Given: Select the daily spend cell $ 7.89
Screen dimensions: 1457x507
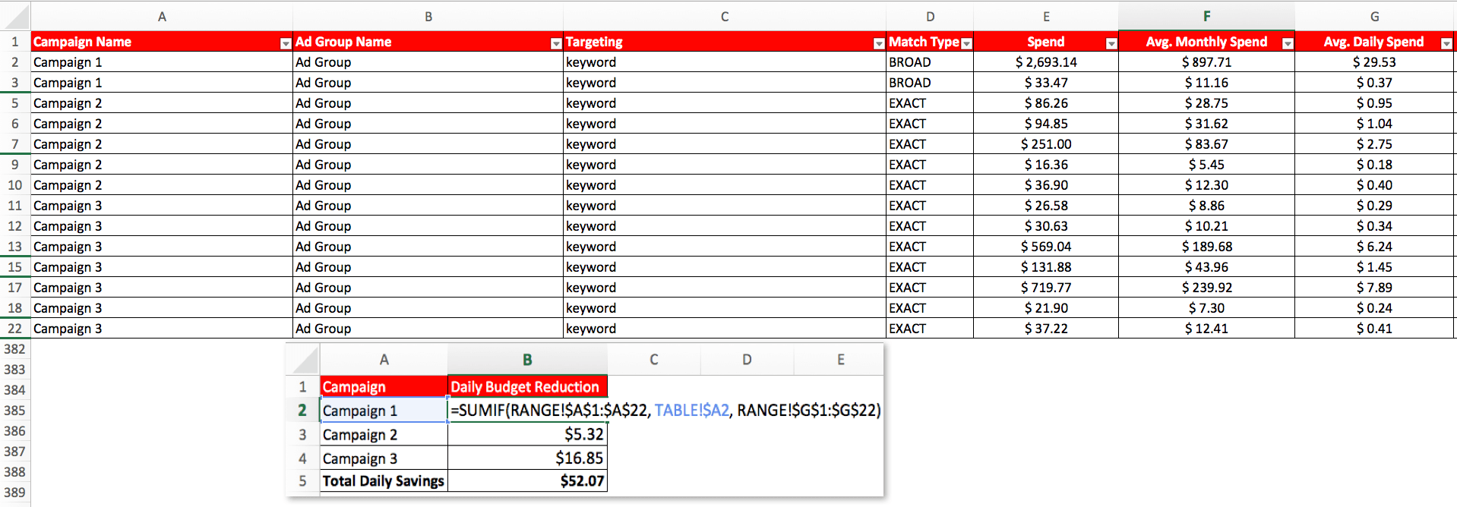Looking at the screenshot, I should (1375, 288).
